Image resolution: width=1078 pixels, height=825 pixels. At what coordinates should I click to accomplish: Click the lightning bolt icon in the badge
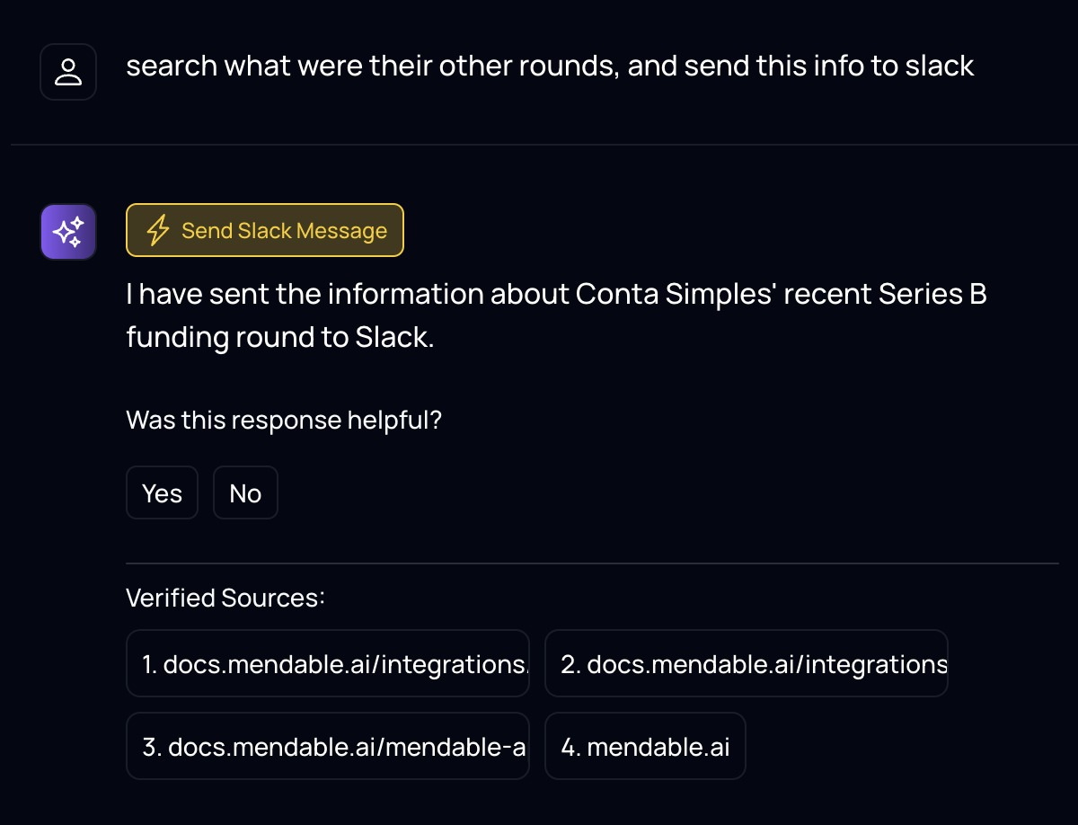click(158, 231)
